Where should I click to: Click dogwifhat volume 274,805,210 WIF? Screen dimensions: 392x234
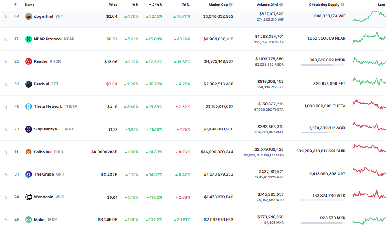pos(270,19)
